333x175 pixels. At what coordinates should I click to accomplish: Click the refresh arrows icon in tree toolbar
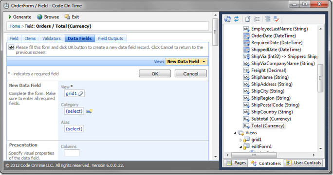(237, 19)
